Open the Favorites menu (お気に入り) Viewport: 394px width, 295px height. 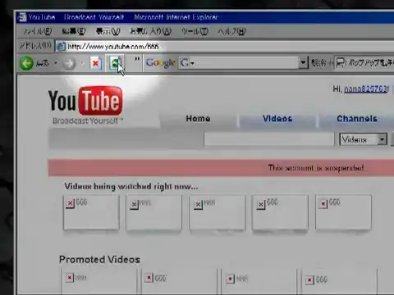(x=151, y=31)
